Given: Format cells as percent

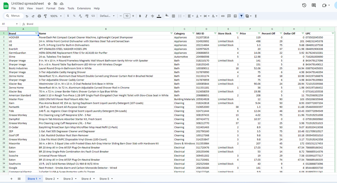Looking at the screenshot, I should point(74,16).
